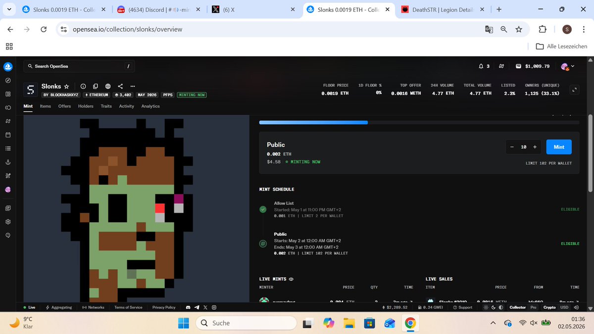Click the Chrome extensions puzzle icon

click(542, 30)
